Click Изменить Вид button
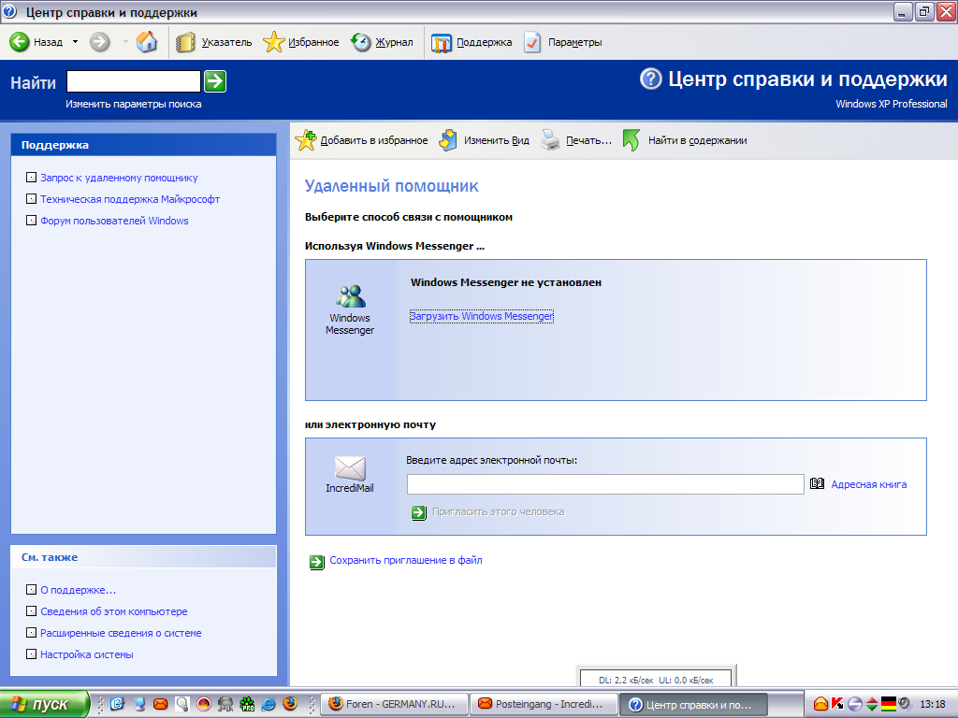This screenshot has width=958, height=718. 485,140
